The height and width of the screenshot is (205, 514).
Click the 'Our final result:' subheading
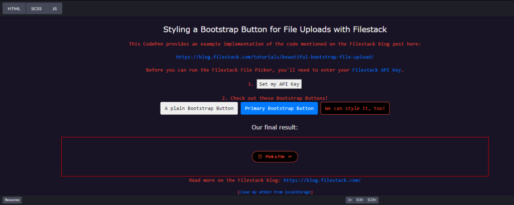275,127
